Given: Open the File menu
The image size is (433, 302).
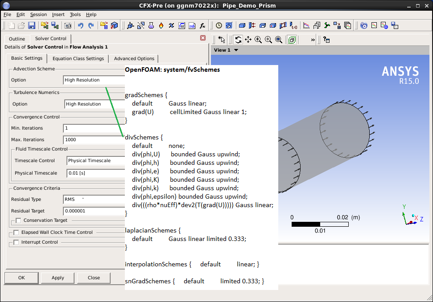Looking at the screenshot, I should click(x=7, y=15).
